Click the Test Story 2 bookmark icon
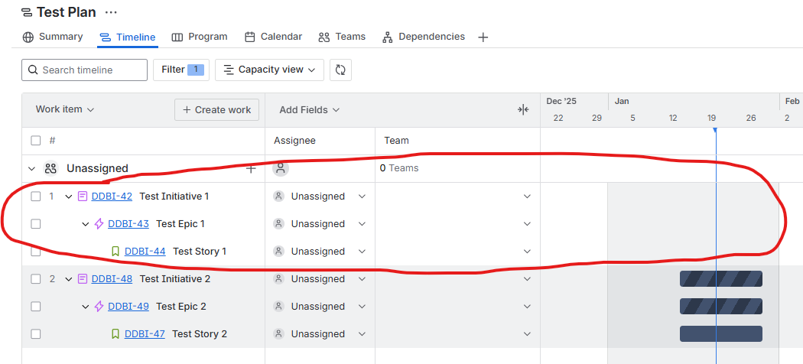This screenshot has height=364, width=803. point(115,334)
